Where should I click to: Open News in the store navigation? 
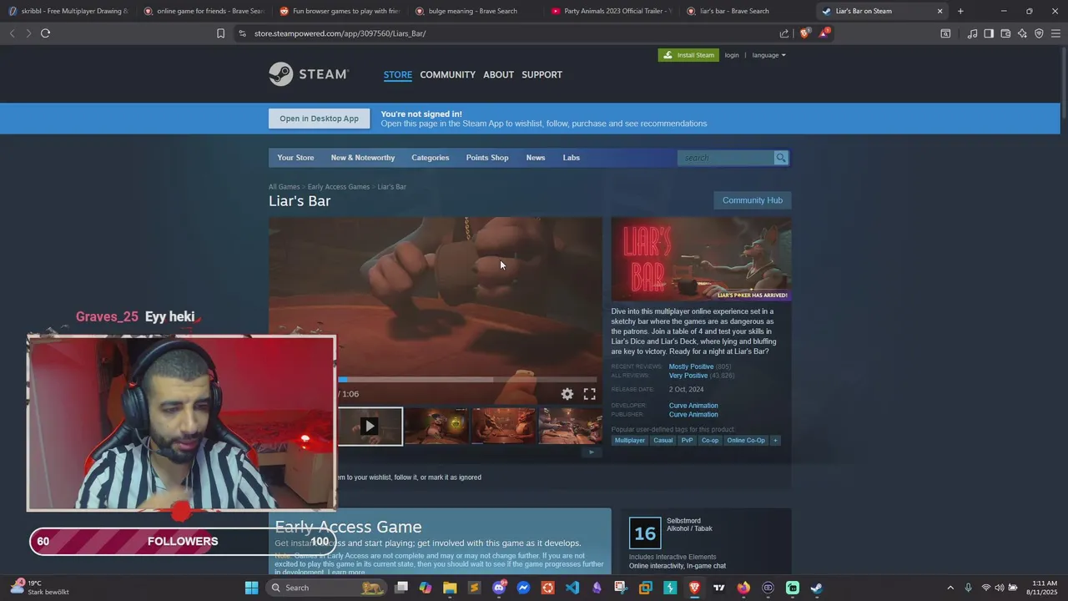pyautogui.click(x=536, y=158)
